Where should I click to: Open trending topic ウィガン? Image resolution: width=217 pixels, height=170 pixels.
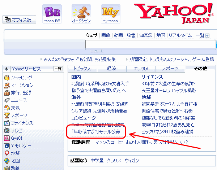coord(132,161)
